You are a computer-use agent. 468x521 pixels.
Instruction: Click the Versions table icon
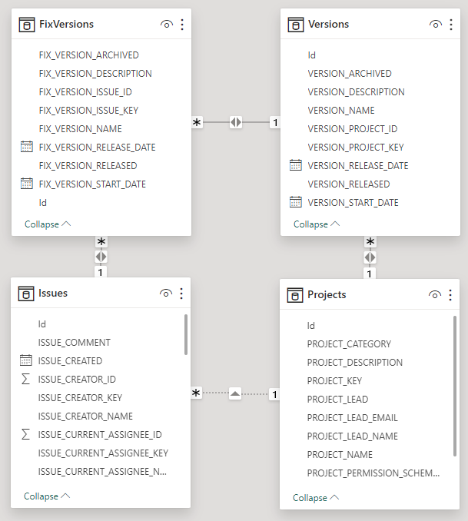[296, 25]
